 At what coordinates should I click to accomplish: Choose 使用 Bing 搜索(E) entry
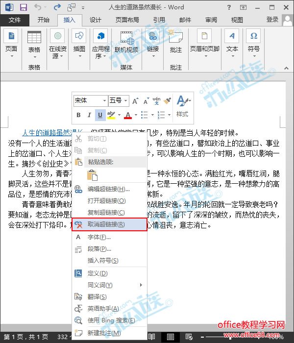pyautogui.click(x=109, y=320)
